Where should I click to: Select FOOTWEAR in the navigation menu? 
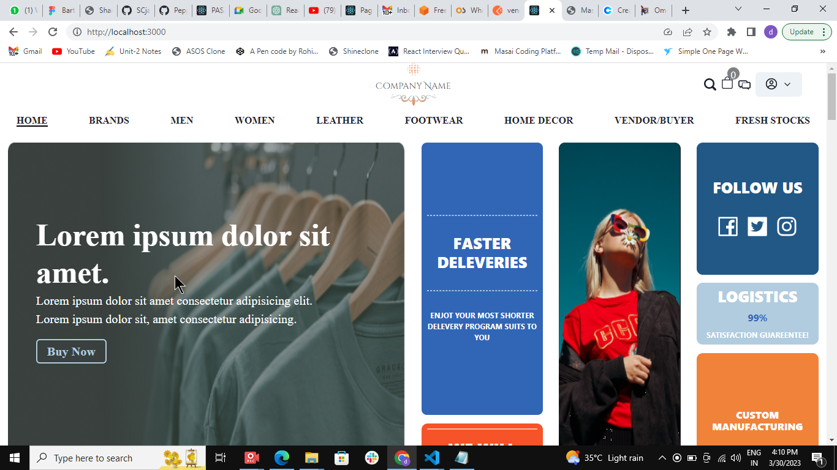point(434,120)
